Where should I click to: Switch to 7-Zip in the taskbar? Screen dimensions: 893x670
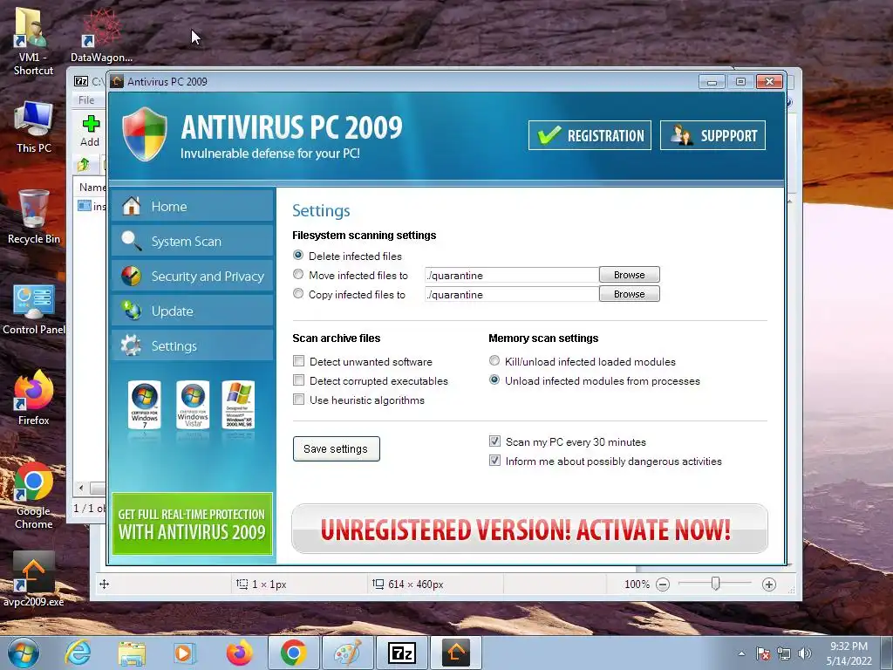click(x=401, y=653)
